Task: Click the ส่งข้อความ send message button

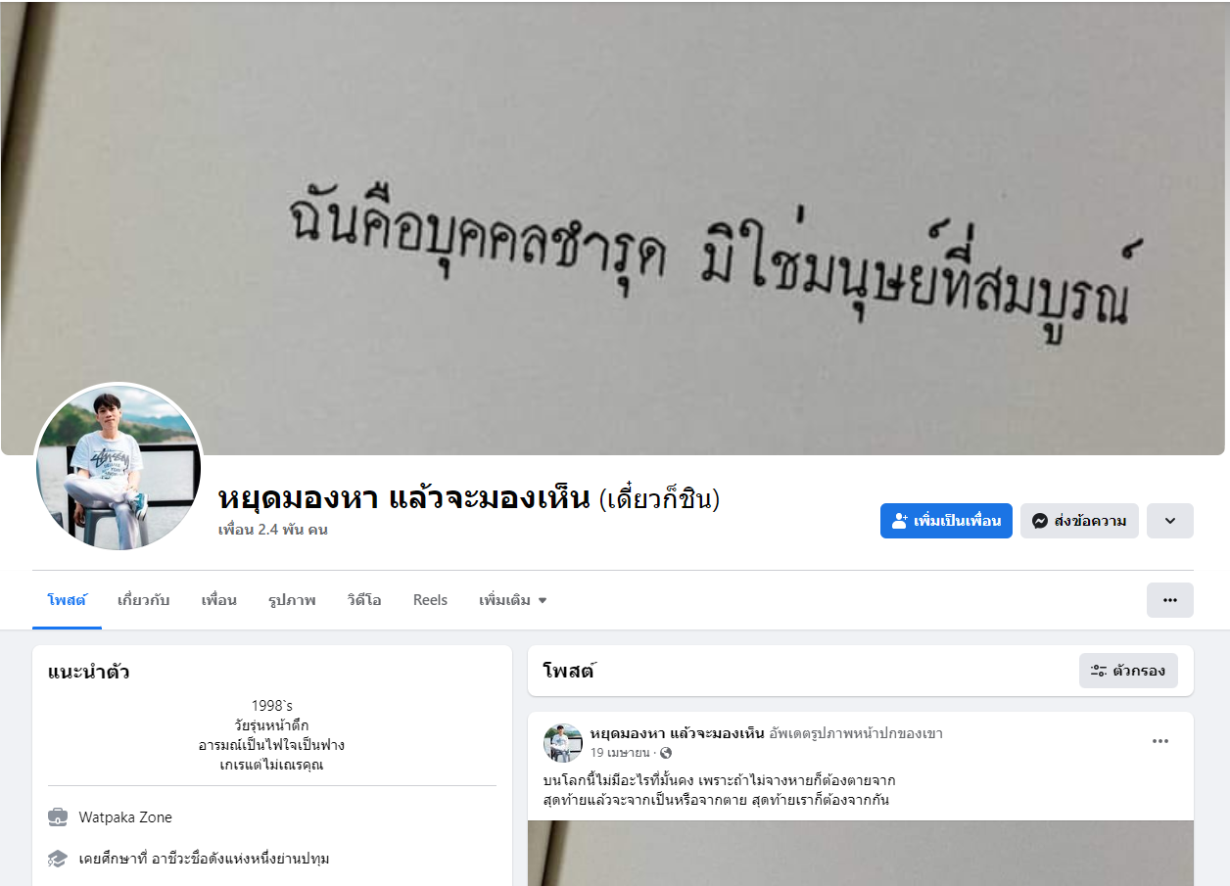Action: point(1079,521)
